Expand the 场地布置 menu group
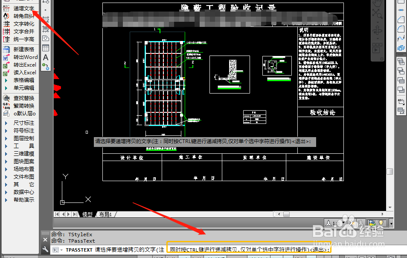This screenshot has height=258, width=407. tap(20, 169)
